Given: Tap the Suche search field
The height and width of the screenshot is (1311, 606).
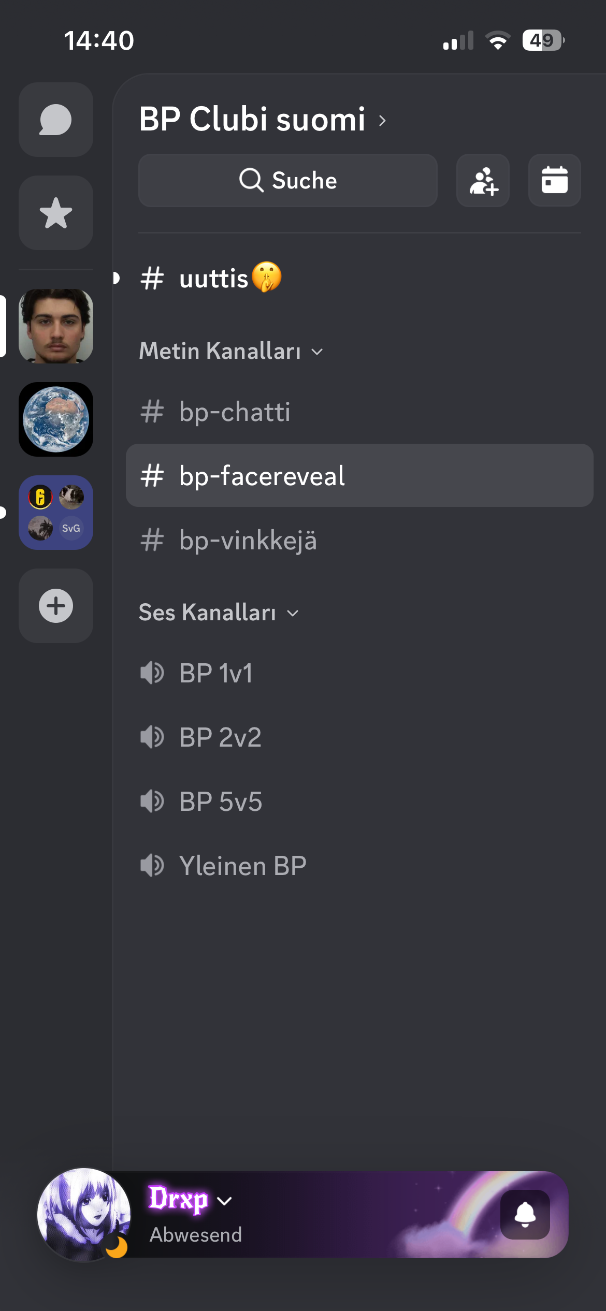Looking at the screenshot, I should (x=288, y=181).
